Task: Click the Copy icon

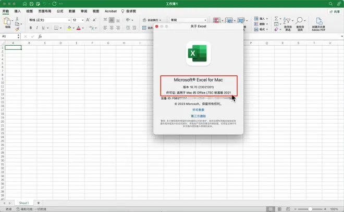Action: point(17,24)
